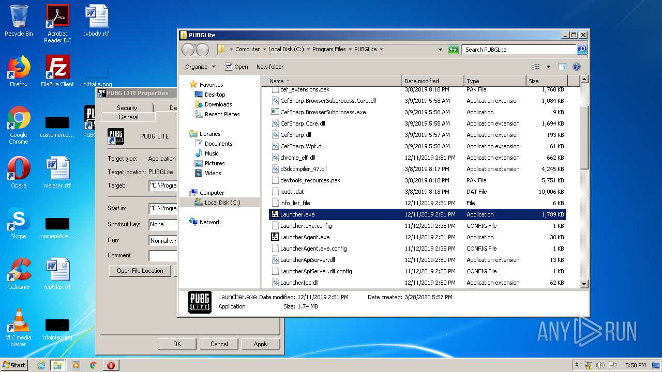Expand the Computer breadcrumb arrow

pyautogui.click(x=264, y=50)
